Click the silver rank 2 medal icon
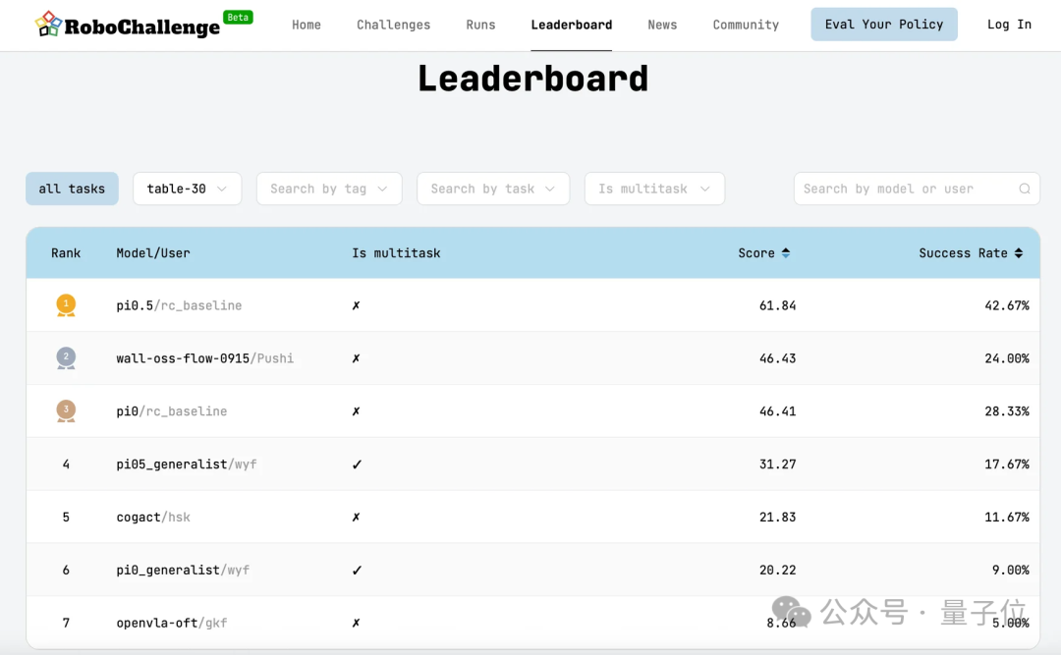The width and height of the screenshot is (1061, 655). tap(66, 358)
